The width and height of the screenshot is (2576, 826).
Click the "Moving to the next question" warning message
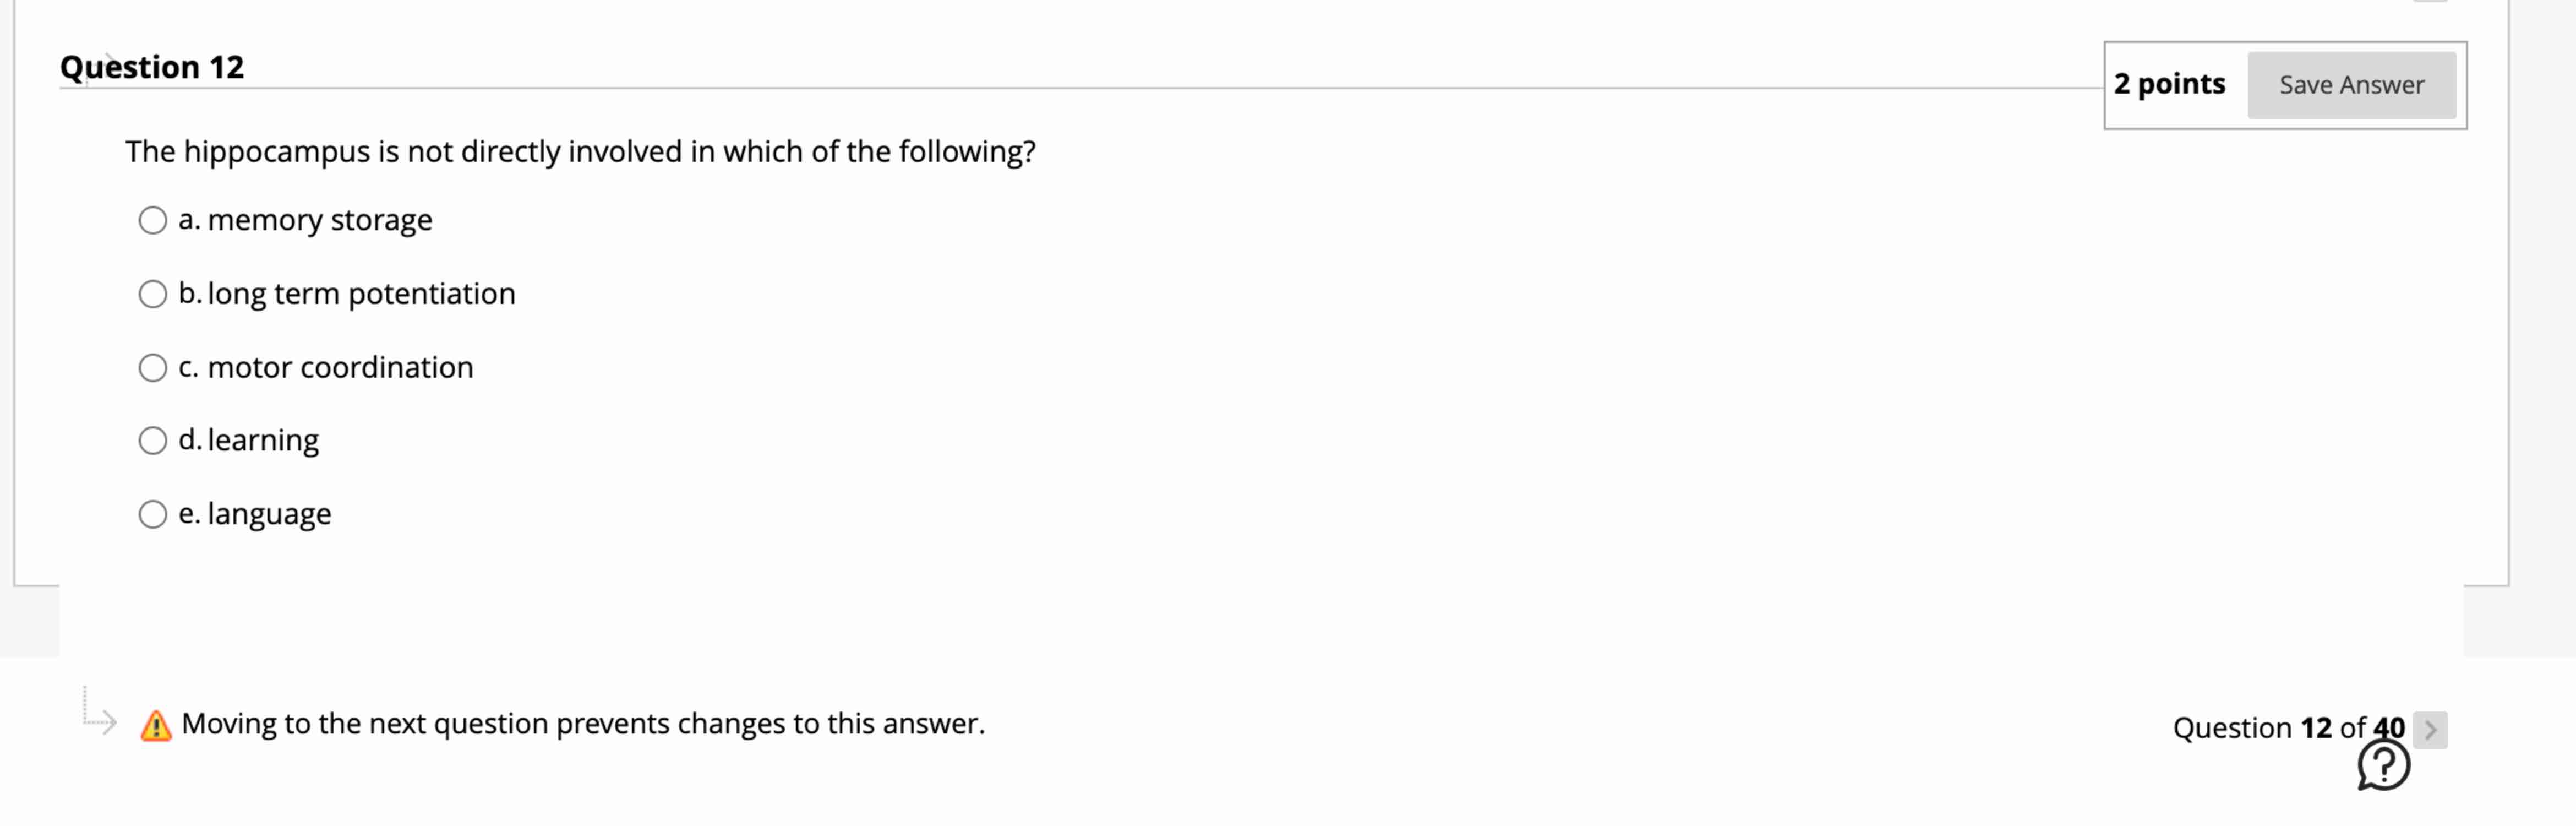(584, 723)
